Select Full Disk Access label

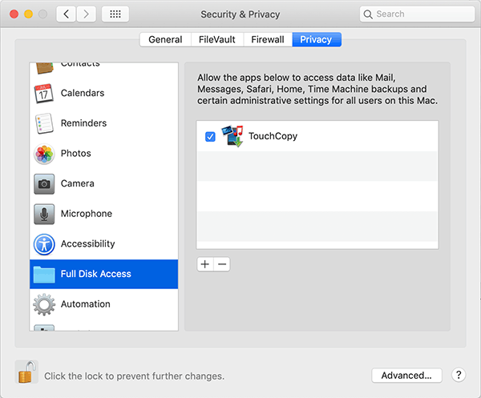tap(95, 274)
